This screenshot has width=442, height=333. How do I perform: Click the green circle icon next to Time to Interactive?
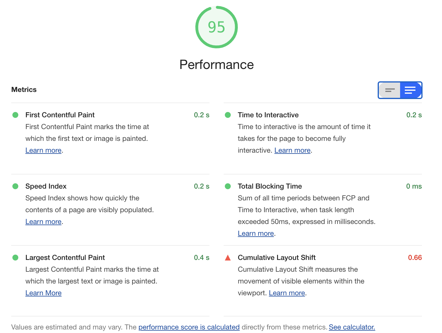coord(228,115)
